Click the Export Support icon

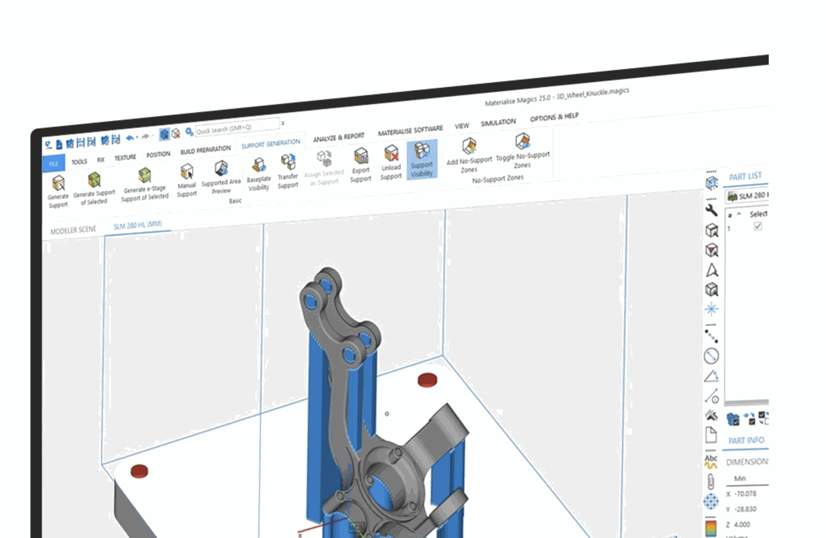pos(361,157)
